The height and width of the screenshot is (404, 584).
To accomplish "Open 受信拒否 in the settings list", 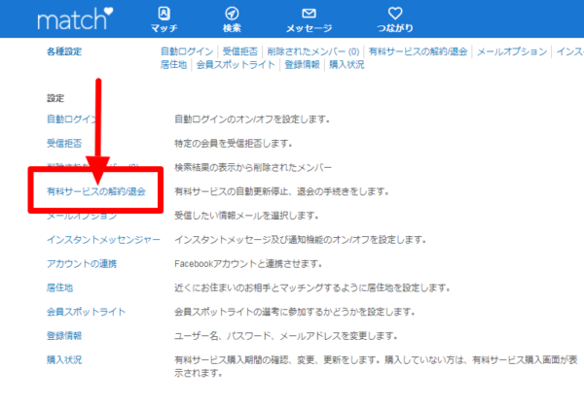I will pyautogui.click(x=64, y=143).
